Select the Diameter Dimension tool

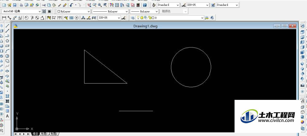pyautogui.click(x=37, y=18)
